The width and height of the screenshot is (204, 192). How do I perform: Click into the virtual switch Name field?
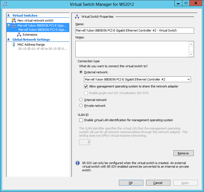[134, 30]
